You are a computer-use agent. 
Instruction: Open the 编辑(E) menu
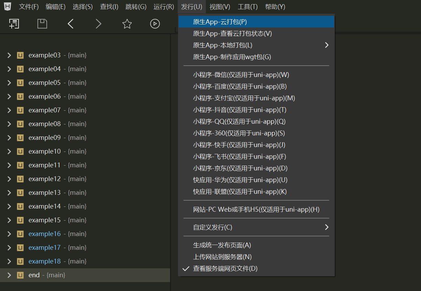point(56,7)
